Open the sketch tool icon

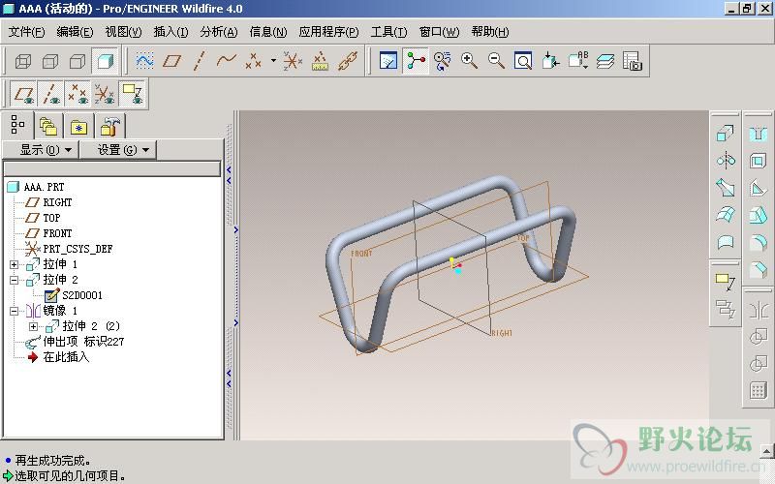144,61
